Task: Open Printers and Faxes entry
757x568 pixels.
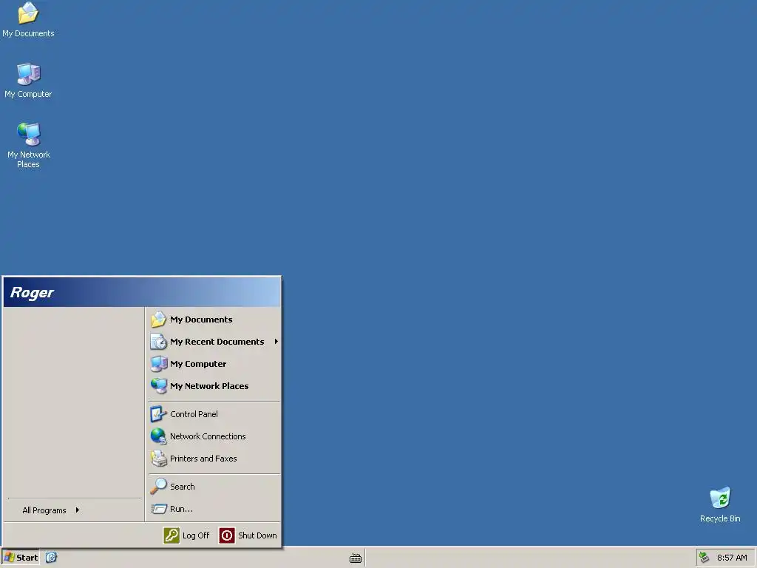Action: pos(214,459)
